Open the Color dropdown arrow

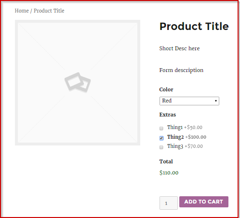(x=216, y=101)
